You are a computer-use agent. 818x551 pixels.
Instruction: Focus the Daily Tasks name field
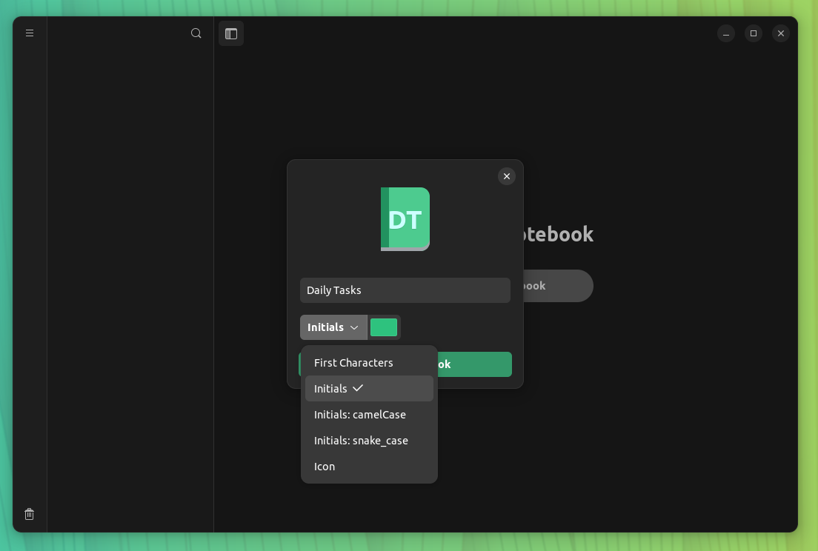click(405, 290)
